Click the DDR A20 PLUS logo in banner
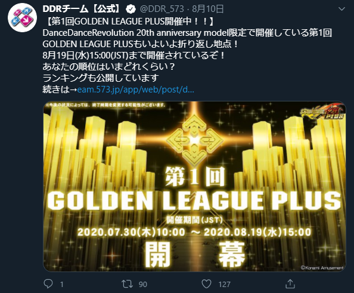 (x=322, y=112)
